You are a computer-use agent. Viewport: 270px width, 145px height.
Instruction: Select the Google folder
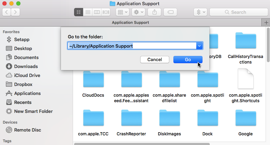click(245, 123)
